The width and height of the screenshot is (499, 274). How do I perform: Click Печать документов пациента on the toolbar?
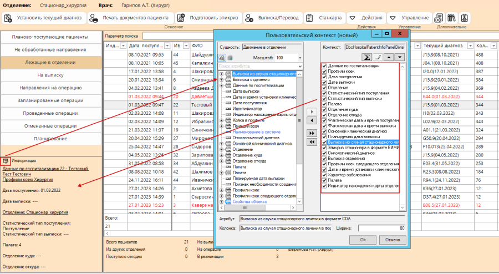coord(130,18)
